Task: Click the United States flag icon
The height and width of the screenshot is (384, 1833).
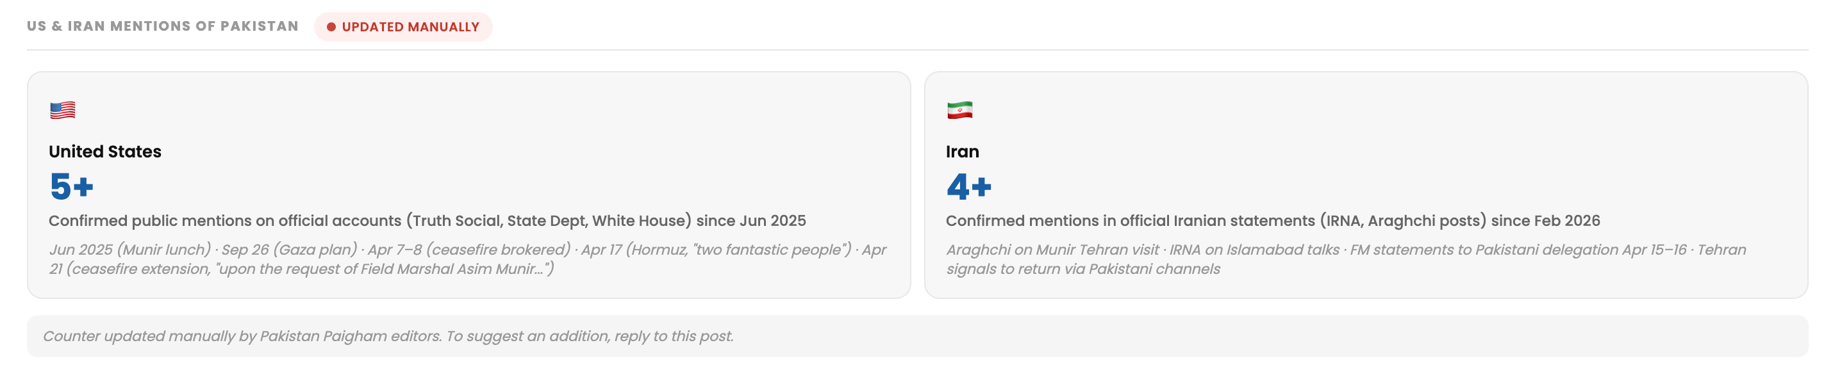Action: [63, 110]
